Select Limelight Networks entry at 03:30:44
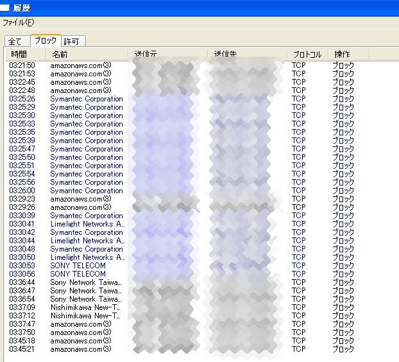Screen dimensions: 399x362 click(x=182, y=241)
